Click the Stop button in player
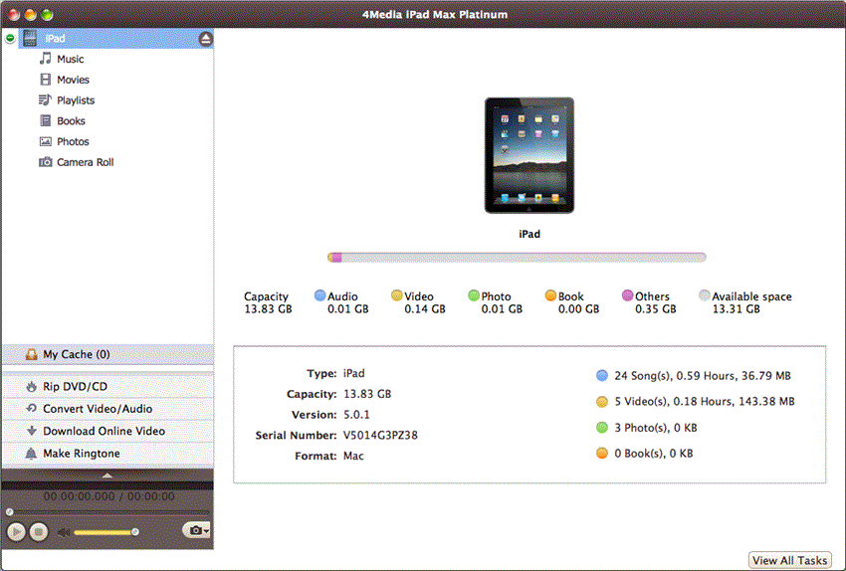This screenshot has height=571, width=846. click(x=38, y=532)
